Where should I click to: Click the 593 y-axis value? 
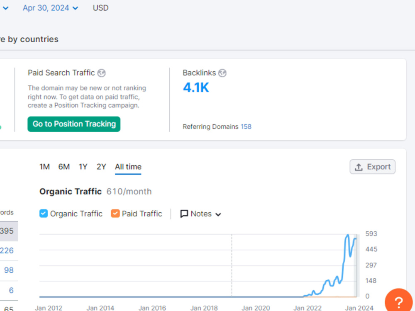coord(371,234)
